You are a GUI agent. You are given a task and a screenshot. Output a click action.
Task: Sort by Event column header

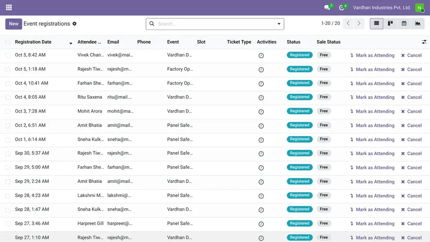[x=173, y=42]
